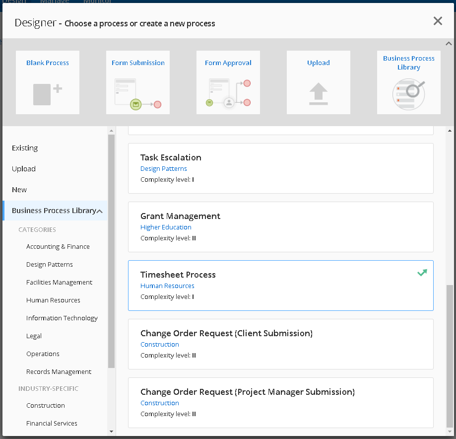The height and width of the screenshot is (439, 456).
Task: Select the Timesheet Process card
Action: (281, 285)
